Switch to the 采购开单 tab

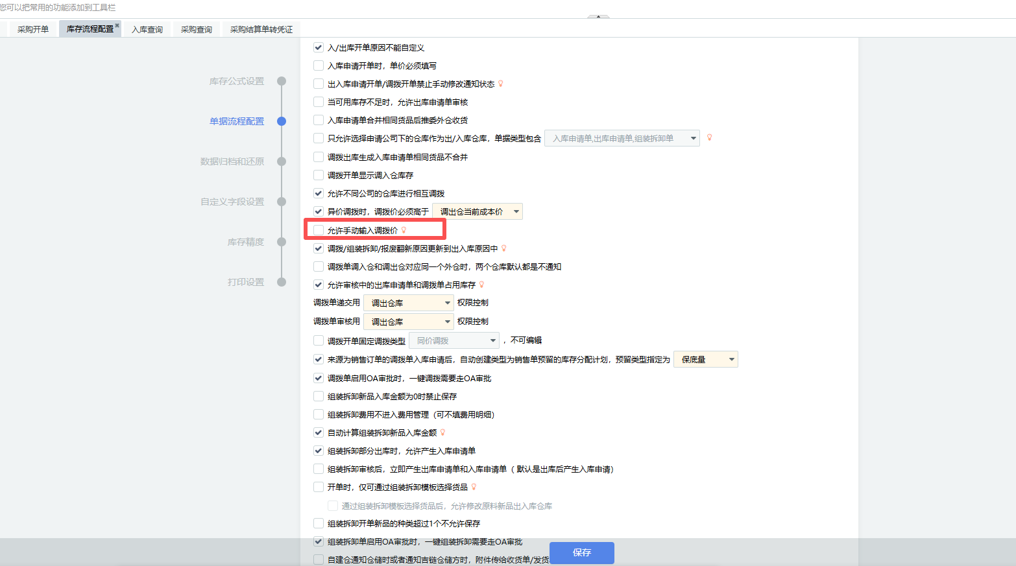point(33,29)
